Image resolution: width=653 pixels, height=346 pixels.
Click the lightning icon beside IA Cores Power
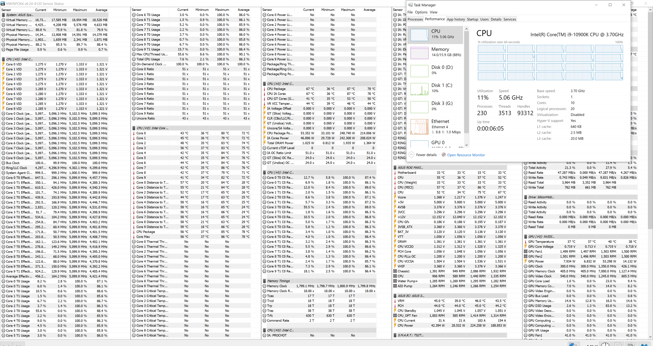coord(265,138)
